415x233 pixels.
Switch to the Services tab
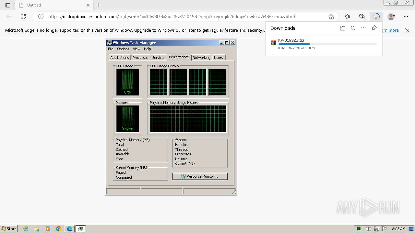pos(159,58)
